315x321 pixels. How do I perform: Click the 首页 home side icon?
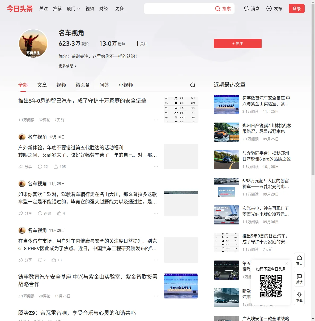coord(299,260)
